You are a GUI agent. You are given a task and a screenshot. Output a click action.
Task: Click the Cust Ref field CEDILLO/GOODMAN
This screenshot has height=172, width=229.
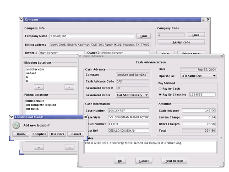pyautogui.click(x=128, y=131)
